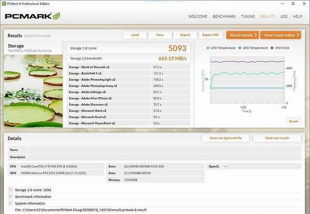Click the Battlefield 3 v2 row
Screen dimensions: 310x214
[x=129, y=73]
